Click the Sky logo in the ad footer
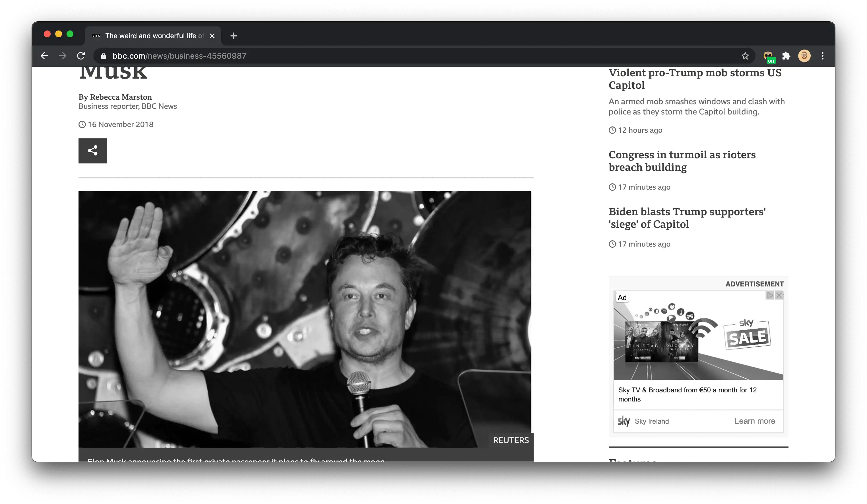 click(x=624, y=421)
